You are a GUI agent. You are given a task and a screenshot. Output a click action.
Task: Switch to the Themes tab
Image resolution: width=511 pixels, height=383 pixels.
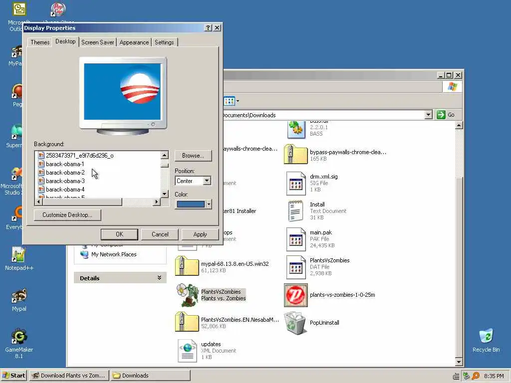click(x=40, y=42)
